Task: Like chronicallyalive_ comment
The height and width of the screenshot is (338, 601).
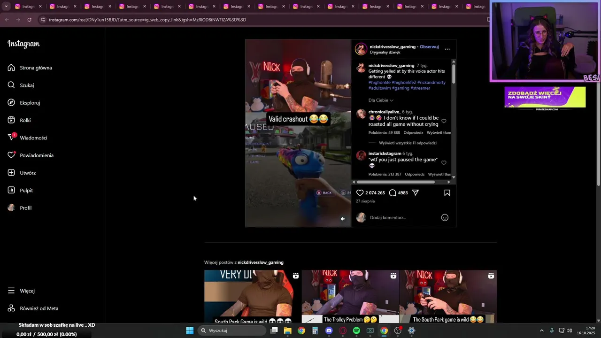Action: point(444,121)
